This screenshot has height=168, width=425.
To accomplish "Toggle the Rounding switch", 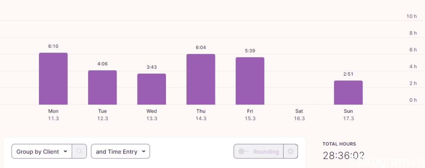I will tap(243, 151).
